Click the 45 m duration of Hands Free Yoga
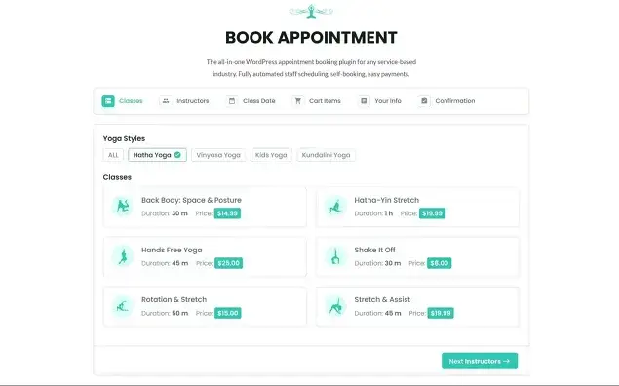Screen dimensions: 619x386 pos(180,263)
